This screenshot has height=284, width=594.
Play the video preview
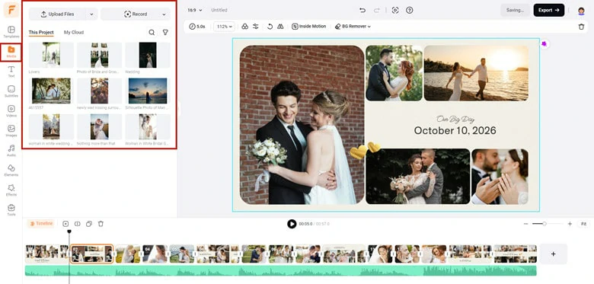coord(292,224)
